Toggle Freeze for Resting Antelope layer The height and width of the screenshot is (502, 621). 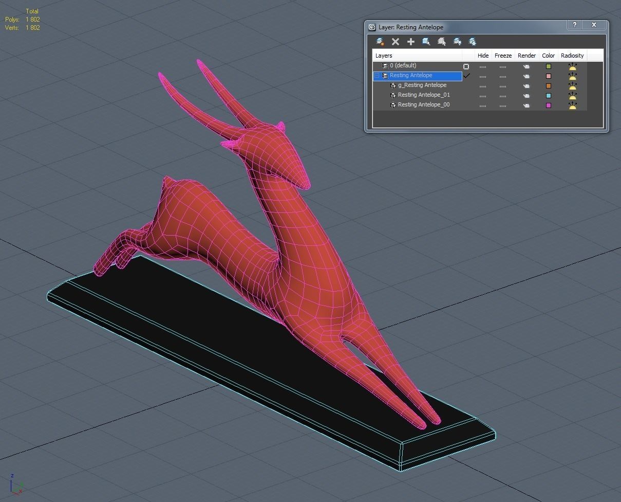point(503,77)
